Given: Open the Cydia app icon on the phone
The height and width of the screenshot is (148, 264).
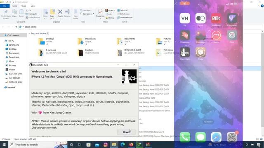Looking at the screenshot, I should (200, 52).
